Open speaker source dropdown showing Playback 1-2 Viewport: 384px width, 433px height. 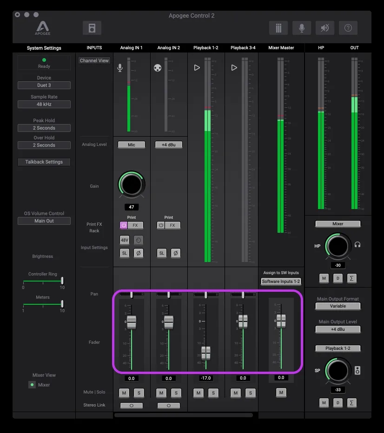point(338,348)
